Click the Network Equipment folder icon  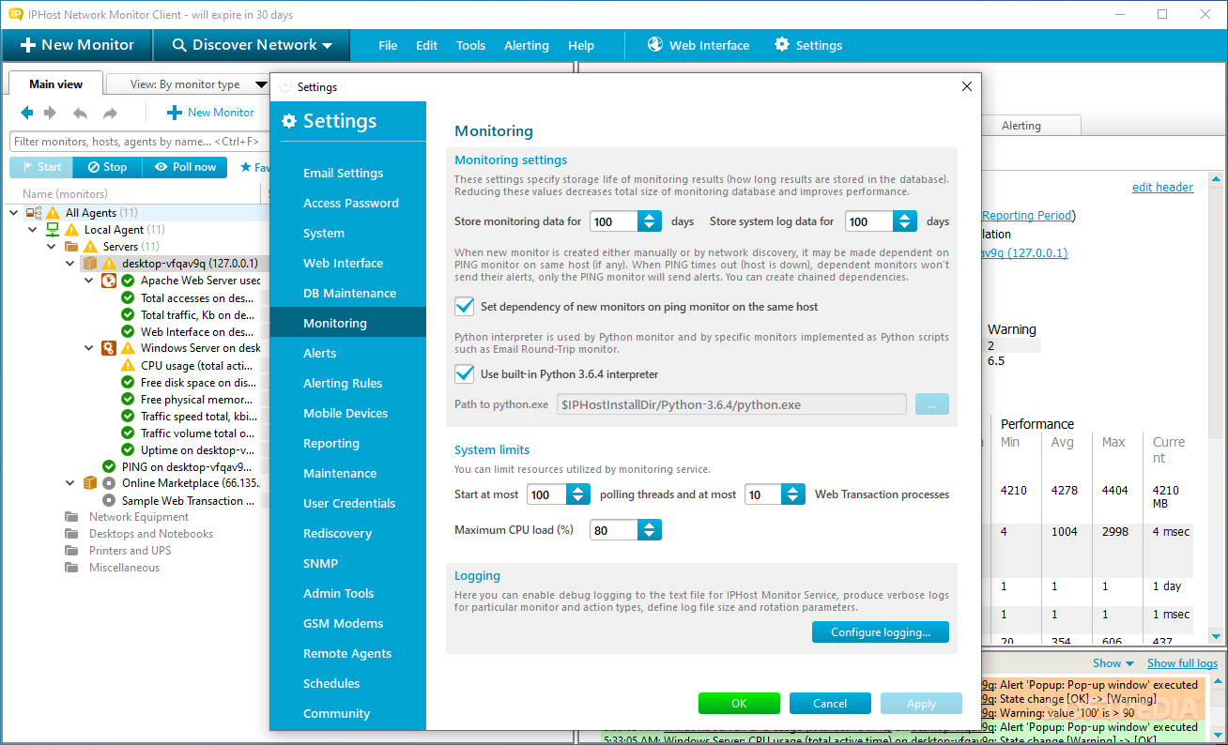click(x=71, y=517)
